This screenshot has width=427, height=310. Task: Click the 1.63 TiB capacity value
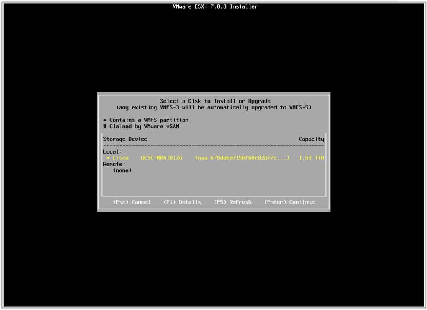click(x=312, y=158)
